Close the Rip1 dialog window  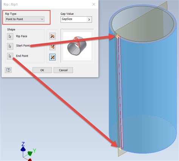[94, 5]
